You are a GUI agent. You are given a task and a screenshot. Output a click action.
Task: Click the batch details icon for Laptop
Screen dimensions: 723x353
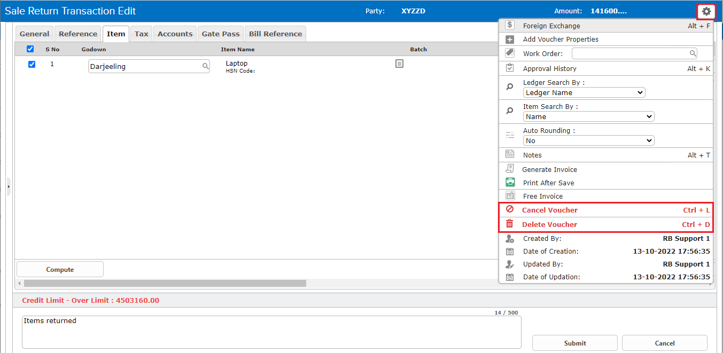(399, 64)
